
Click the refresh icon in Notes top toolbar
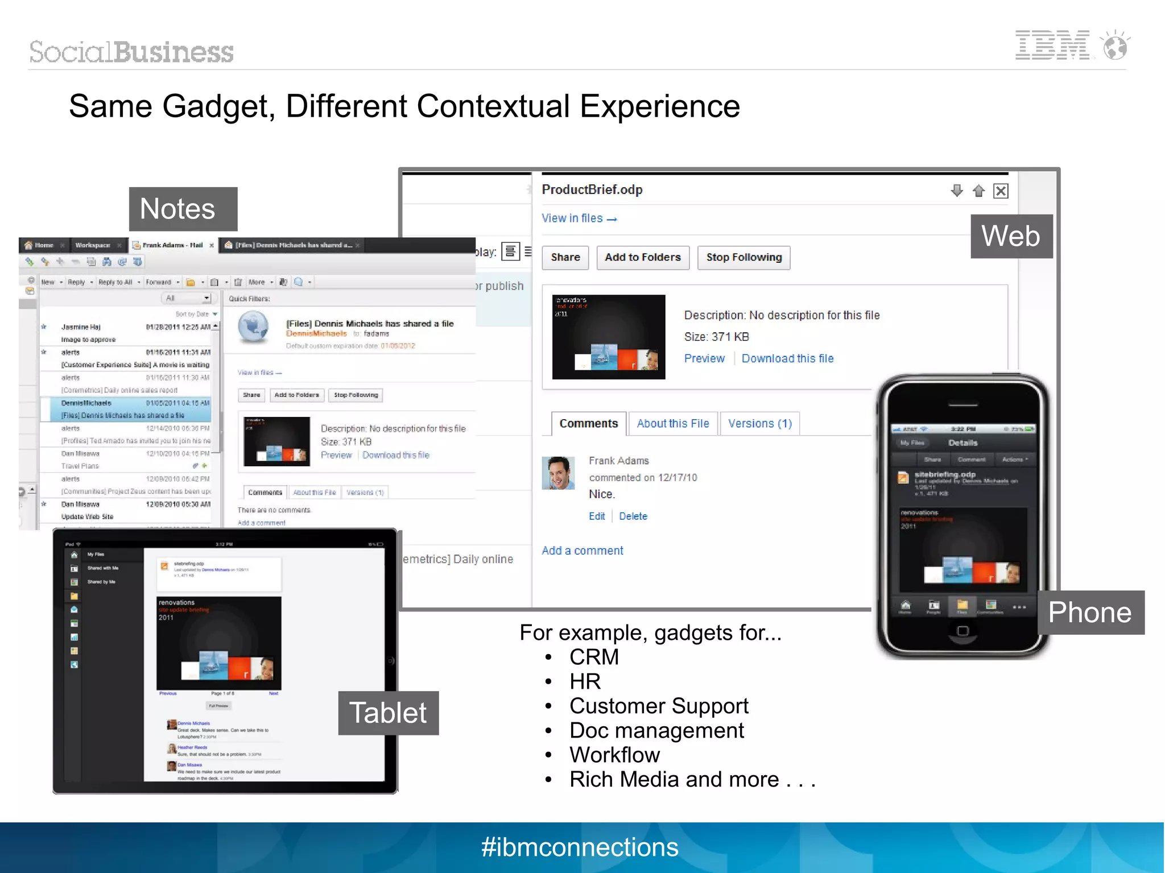coord(122,262)
